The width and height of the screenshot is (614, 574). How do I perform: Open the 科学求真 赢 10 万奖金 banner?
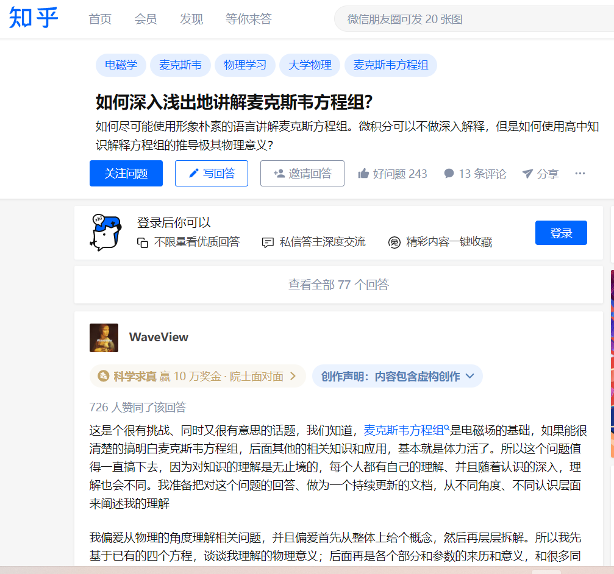point(198,377)
